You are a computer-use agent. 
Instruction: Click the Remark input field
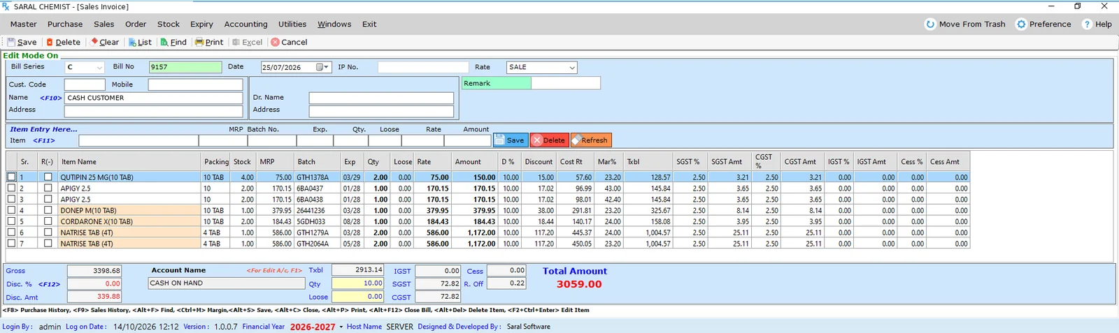click(565, 83)
